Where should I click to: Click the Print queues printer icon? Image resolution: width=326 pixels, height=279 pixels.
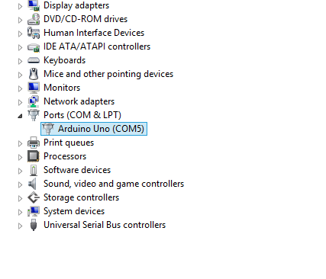click(34, 143)
